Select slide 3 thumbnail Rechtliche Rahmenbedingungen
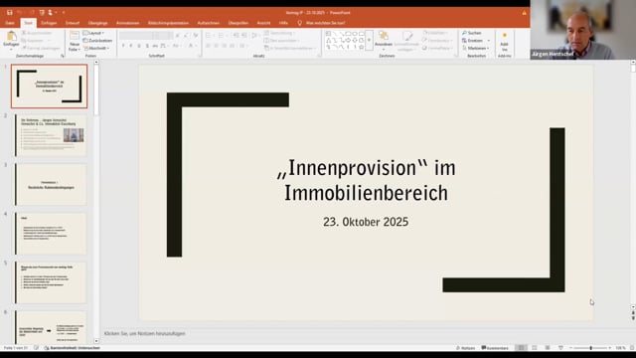Image resolution: width=636 pixels, height=358 pixels. 51,185
